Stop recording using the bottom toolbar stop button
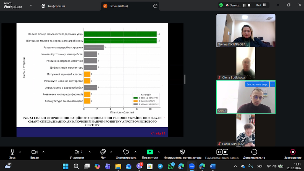 [225, 152]
